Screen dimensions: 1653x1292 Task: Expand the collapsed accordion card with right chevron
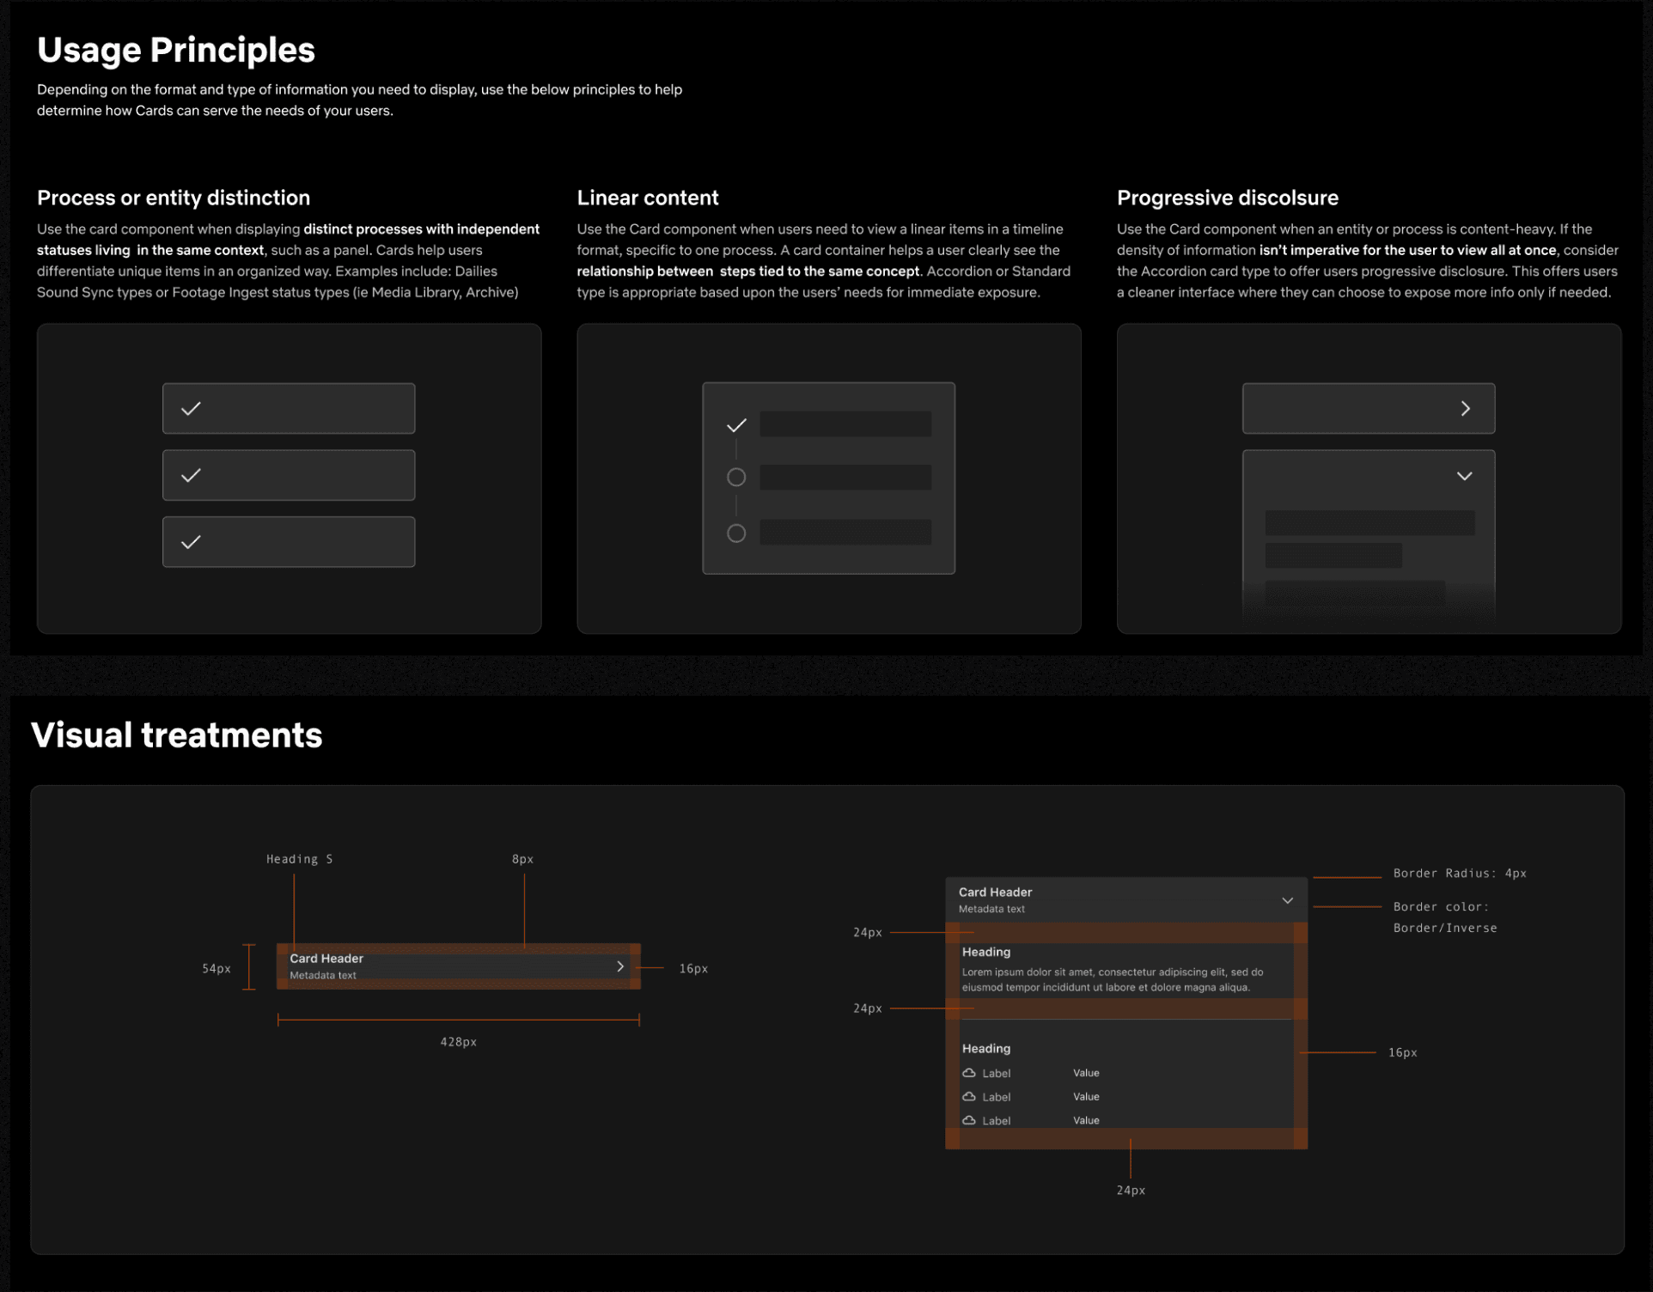[x=1465, y=409]
